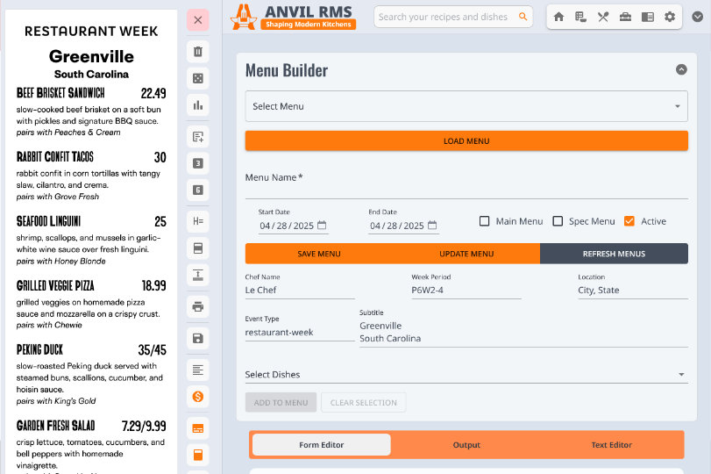Click the dice randomize icon
This screenshot has width=711, height=474.
(x=198, y=79)
